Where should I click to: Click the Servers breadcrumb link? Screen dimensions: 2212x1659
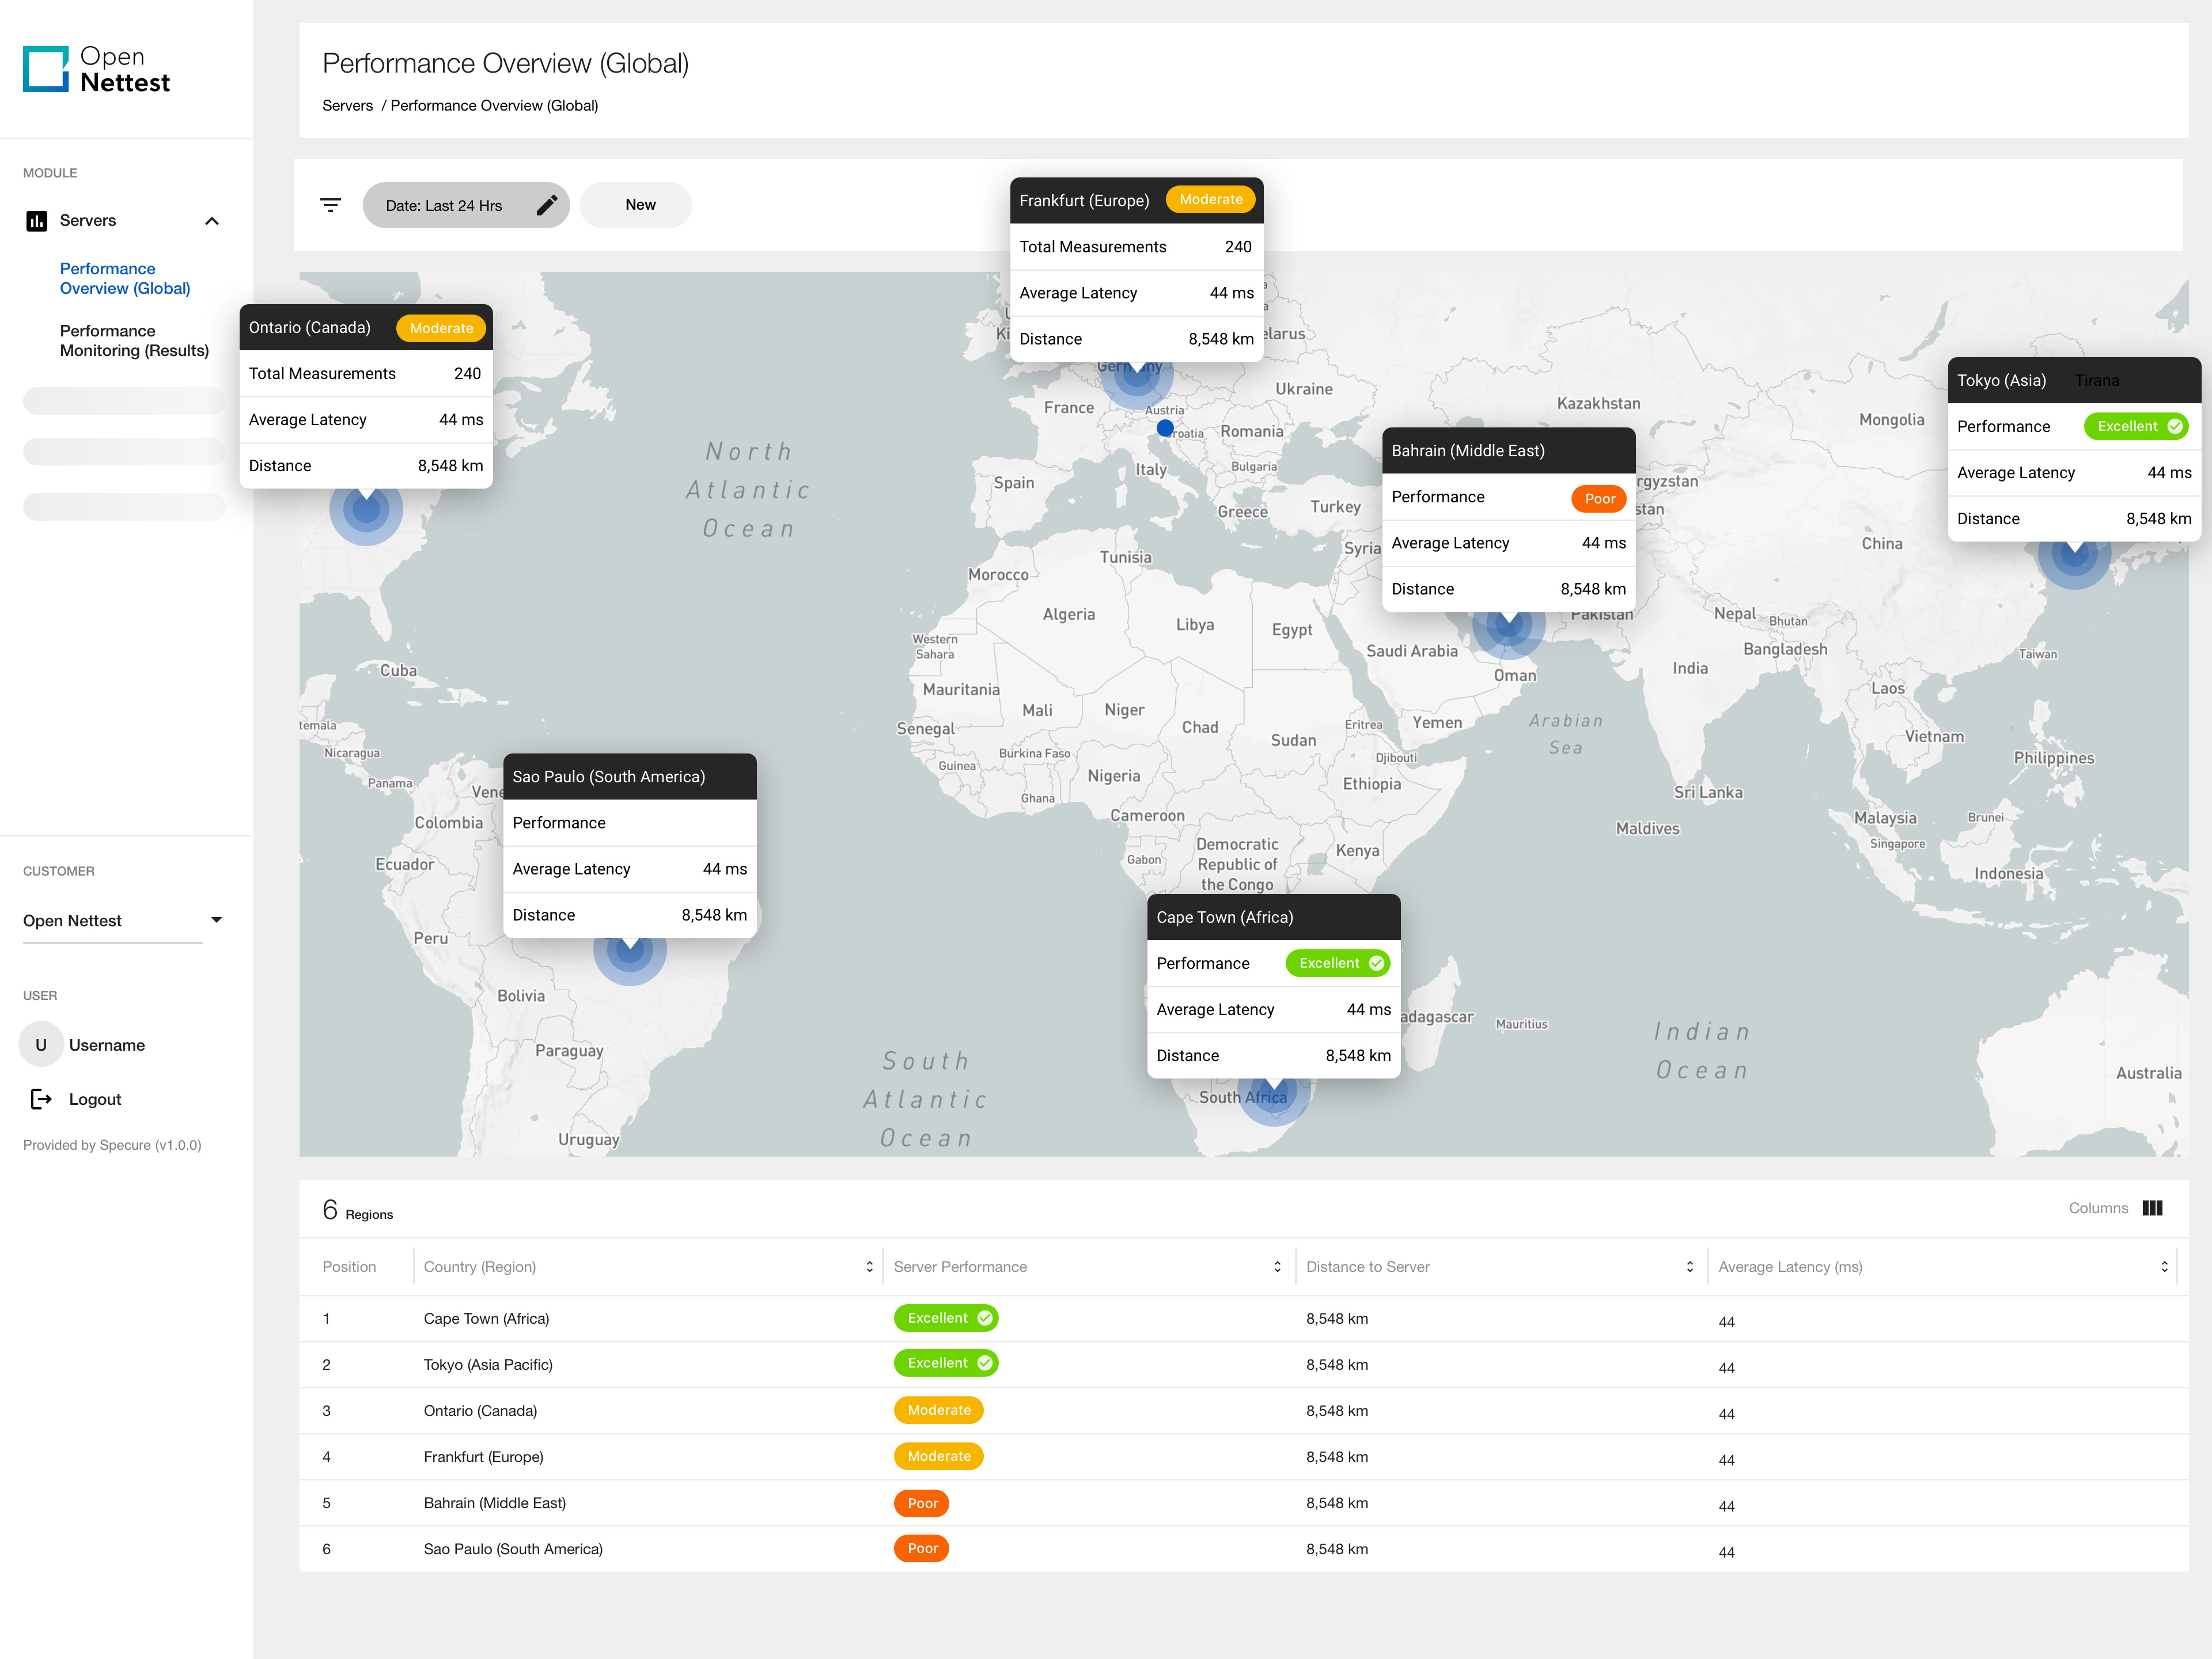(x=347, y=106)
